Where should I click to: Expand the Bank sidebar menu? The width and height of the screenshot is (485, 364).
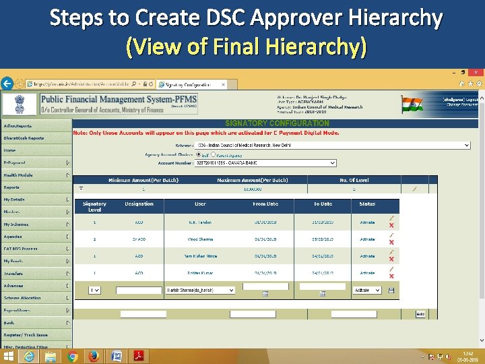[x=36, y=322]
